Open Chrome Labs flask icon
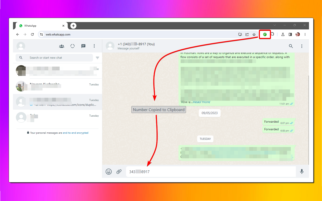Screen dimensions: 322x201 (x=283, y=34)
